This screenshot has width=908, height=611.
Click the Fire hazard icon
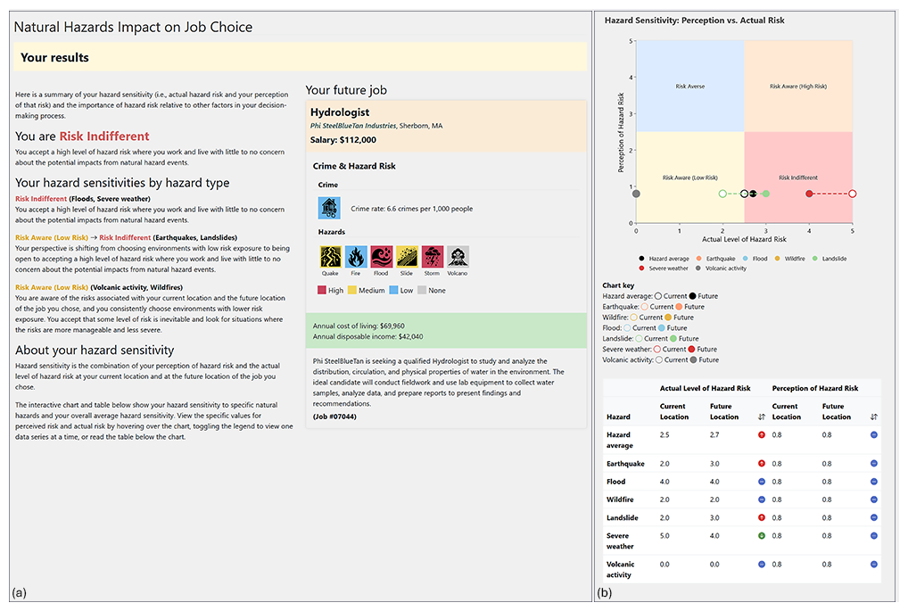(356, 257)
